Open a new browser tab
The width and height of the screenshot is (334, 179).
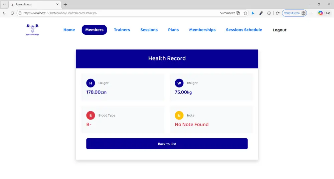point(65,4)
